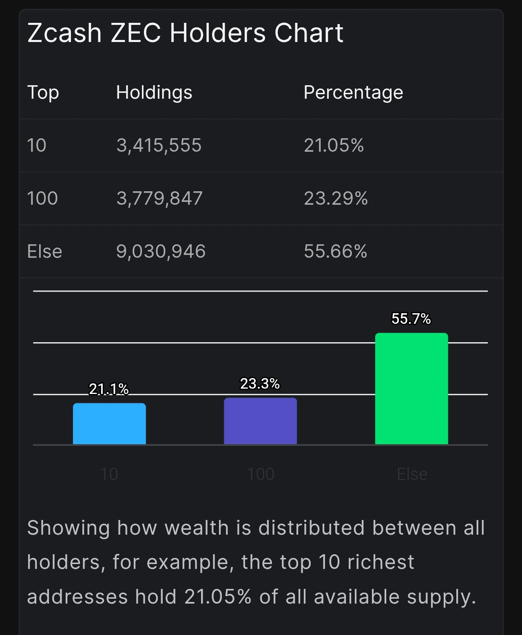This screenshot has width=522, height=635.
Task: Click the '10' x-axis label
Action: tap(109, 474)
